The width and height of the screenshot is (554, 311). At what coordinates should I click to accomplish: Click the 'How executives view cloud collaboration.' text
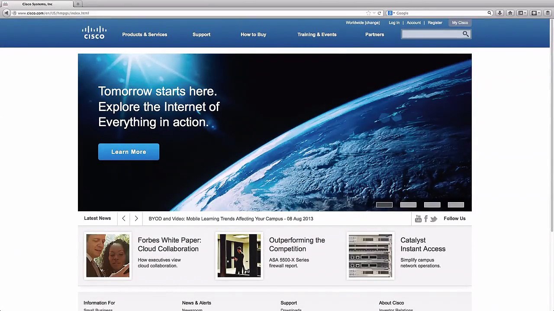[159, 263]
